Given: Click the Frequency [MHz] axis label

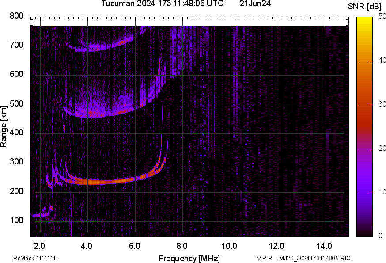Looking at the screenshot, I should coord(189,258).
